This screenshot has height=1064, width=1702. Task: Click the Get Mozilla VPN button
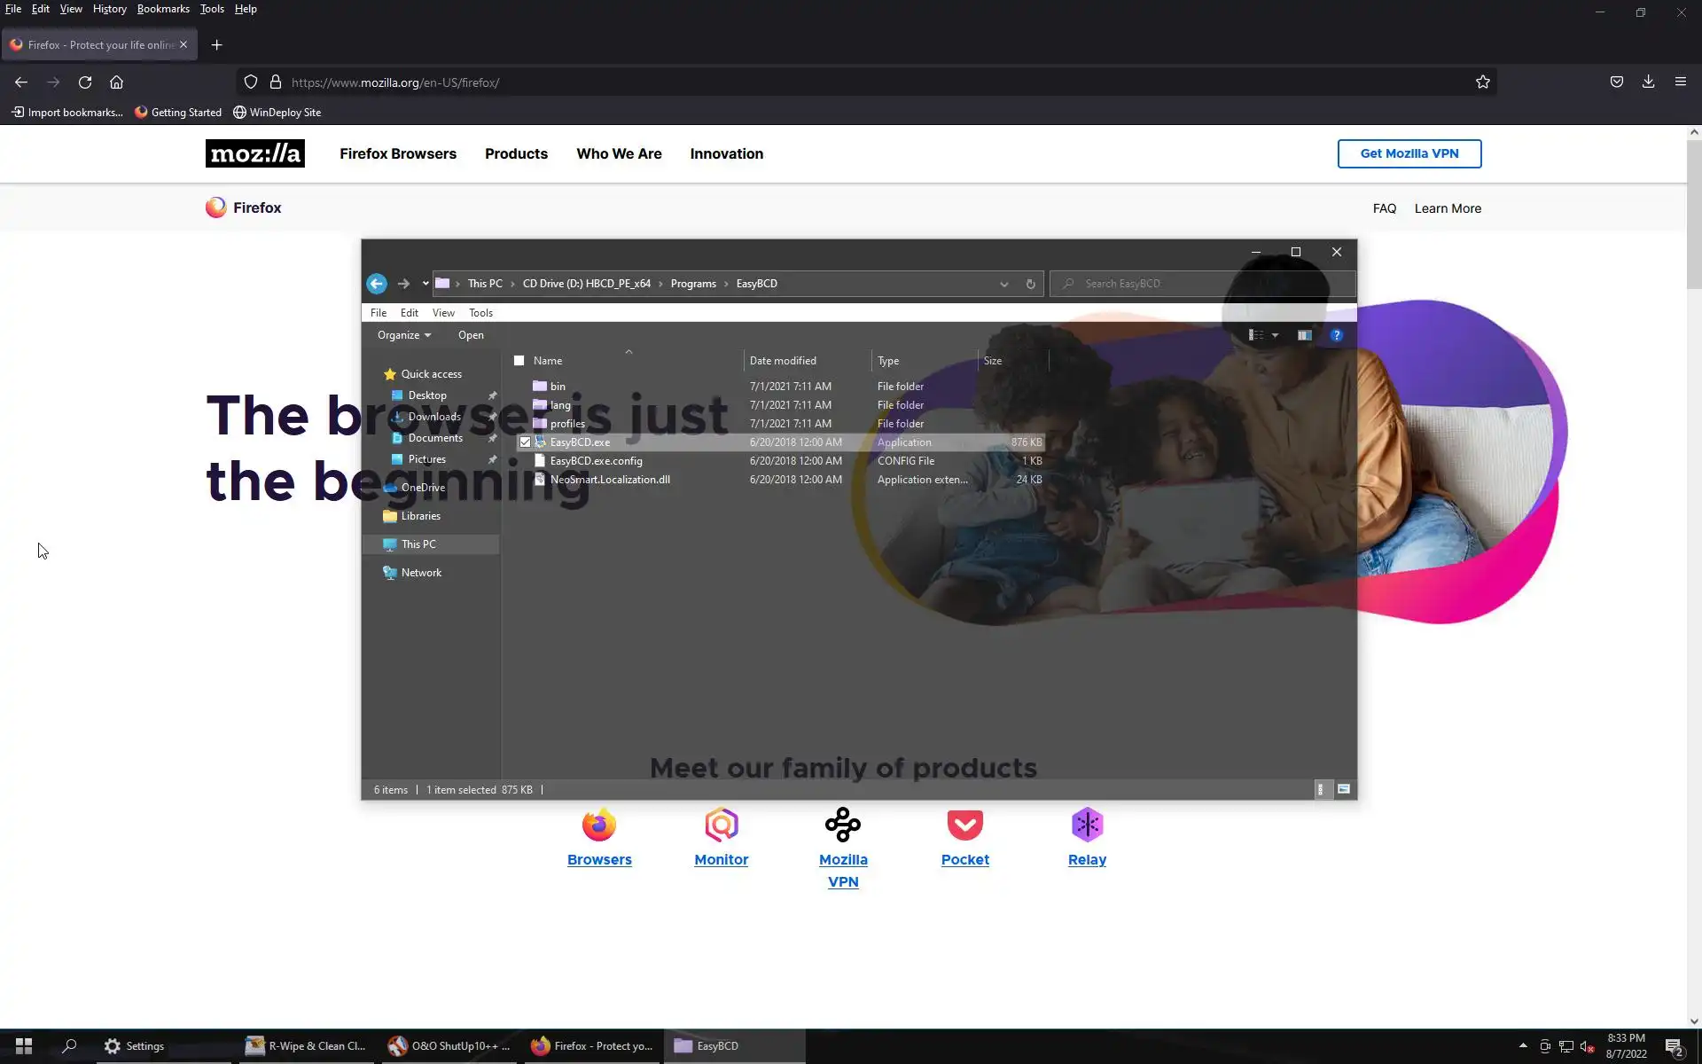[1409, 153]
